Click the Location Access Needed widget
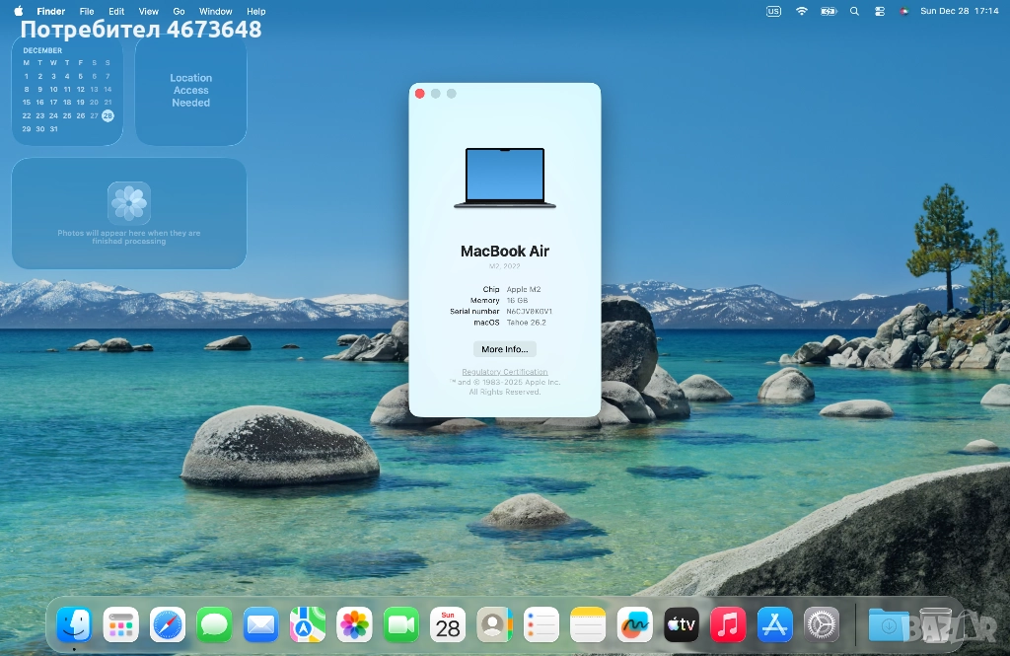 [x=190, y=90]
